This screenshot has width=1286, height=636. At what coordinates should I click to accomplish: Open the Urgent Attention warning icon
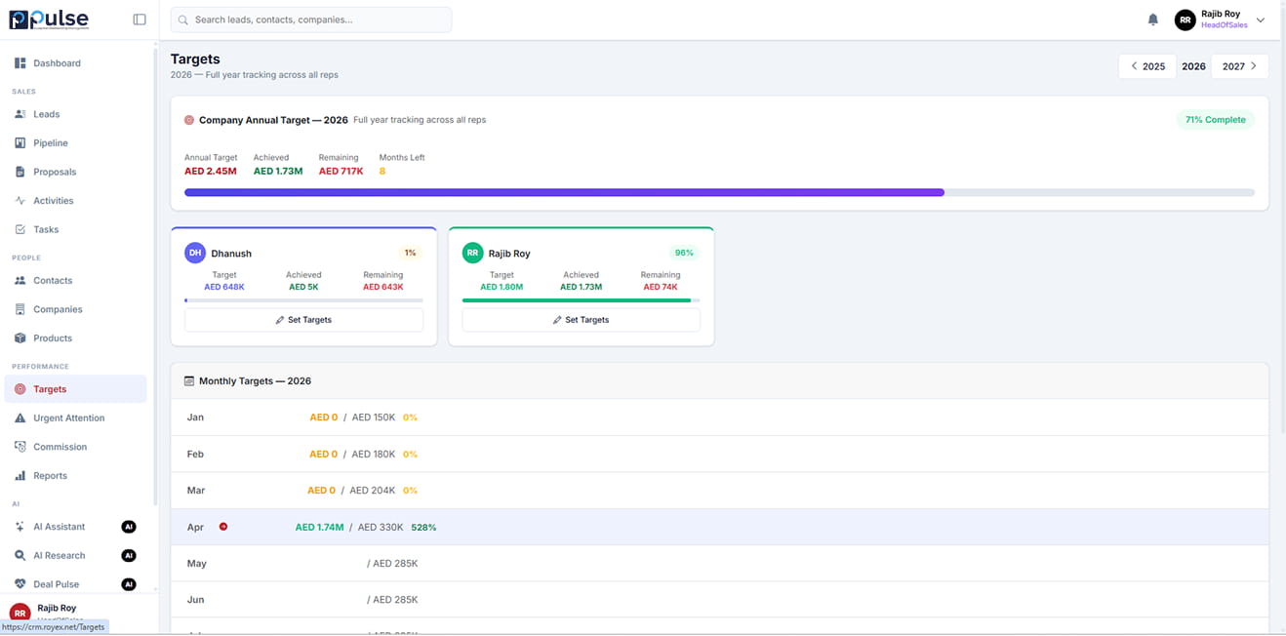tap(20, 418)
